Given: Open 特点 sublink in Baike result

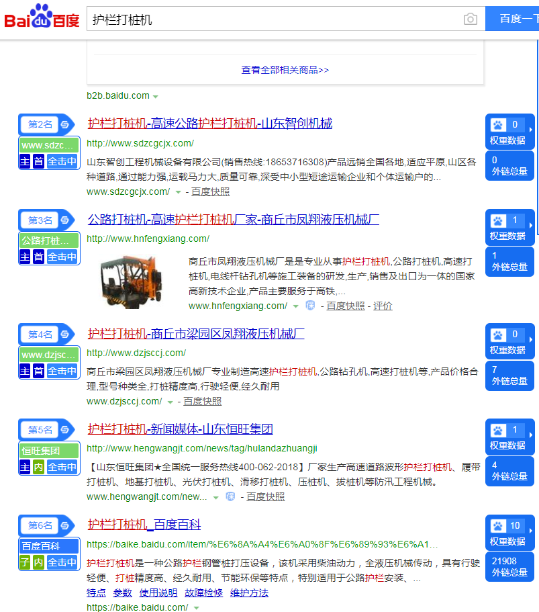Looking at the screenshot, I should pos(97,593).
